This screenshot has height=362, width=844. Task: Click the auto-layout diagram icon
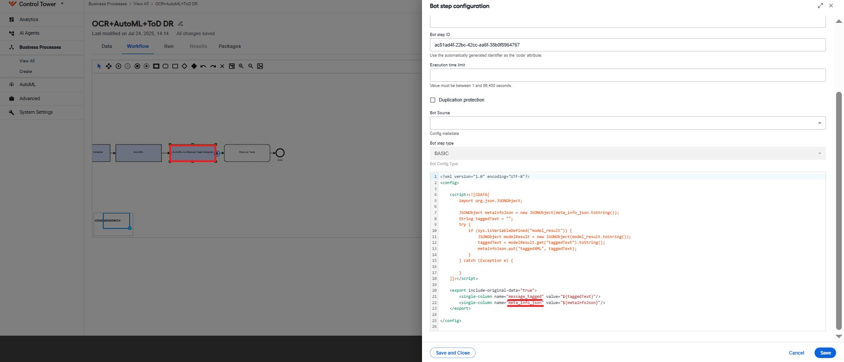tap(232, 66)
